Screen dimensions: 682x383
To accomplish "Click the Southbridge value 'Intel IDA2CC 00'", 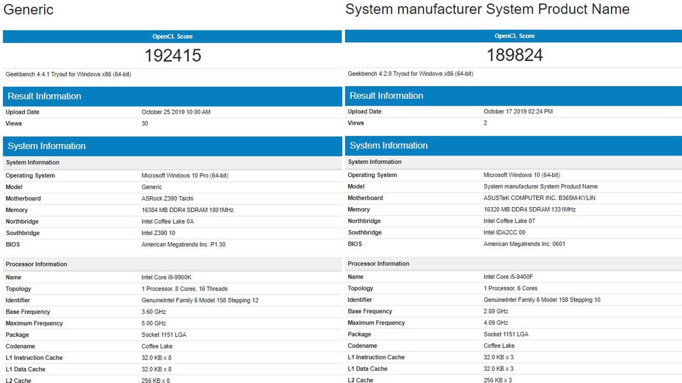I will (x=504, y=232).
